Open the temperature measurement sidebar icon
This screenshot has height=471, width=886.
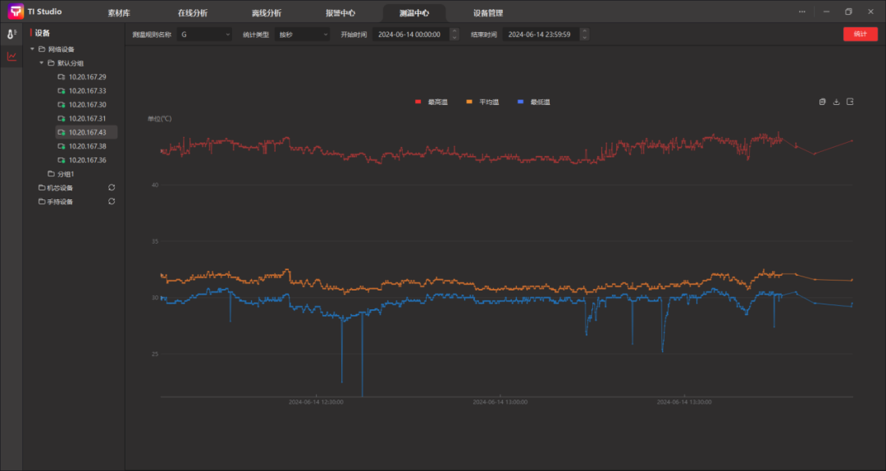[11, 34]
